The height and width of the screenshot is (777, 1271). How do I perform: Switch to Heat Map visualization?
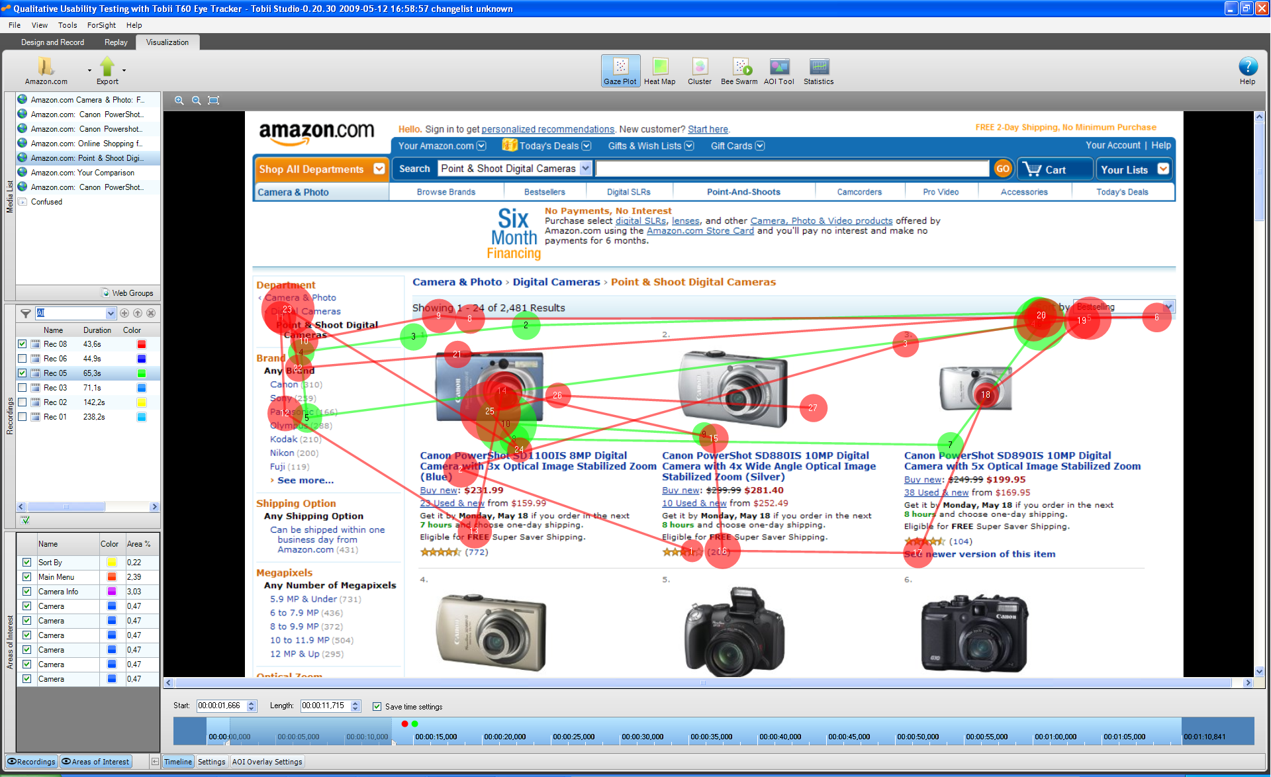point(659,71)
